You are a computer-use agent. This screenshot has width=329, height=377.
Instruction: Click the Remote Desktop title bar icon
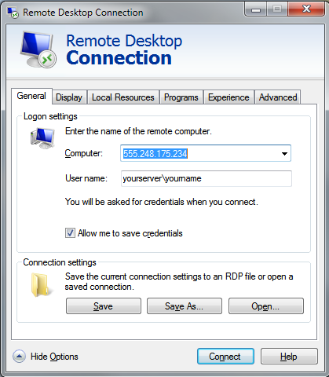pyautogui.click(x=13, y=12)
